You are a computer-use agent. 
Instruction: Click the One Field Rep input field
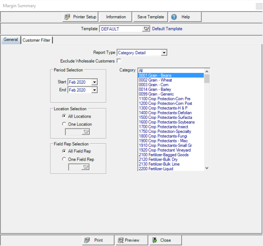point(75,167)
